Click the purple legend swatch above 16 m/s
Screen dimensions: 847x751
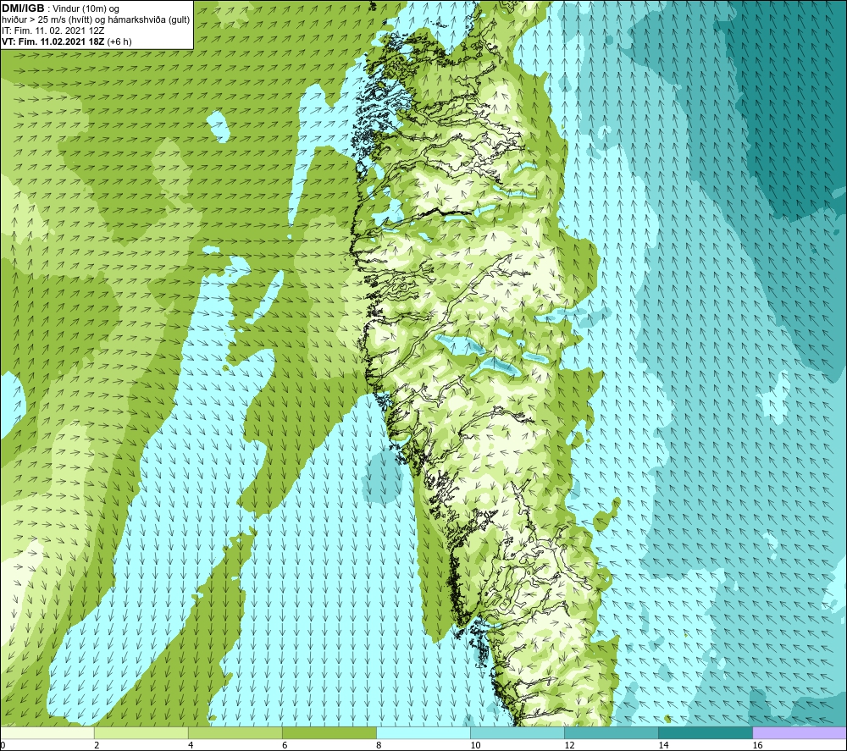click(800, 733)
